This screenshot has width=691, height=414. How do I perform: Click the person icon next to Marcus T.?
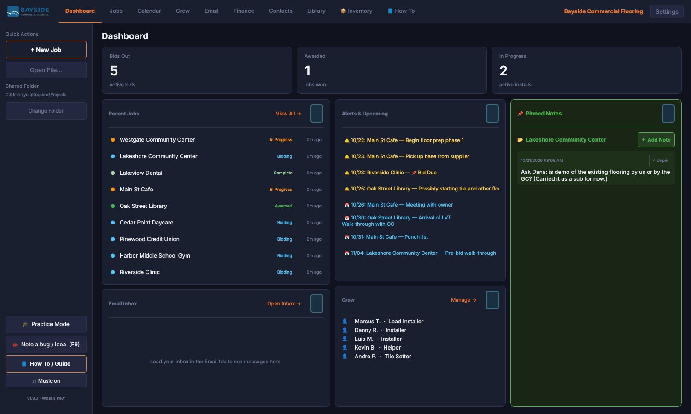[x=345, y=321]
